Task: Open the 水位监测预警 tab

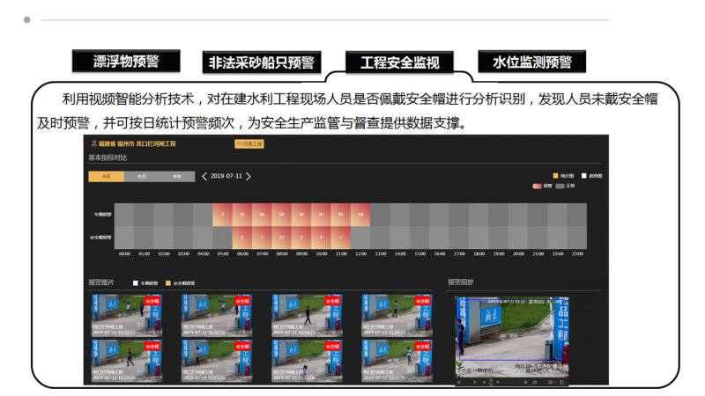Action: (531, 62)
